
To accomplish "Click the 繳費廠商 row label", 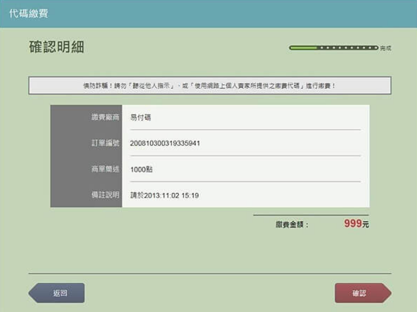I will pyautogui.click(x=105, y=117).
